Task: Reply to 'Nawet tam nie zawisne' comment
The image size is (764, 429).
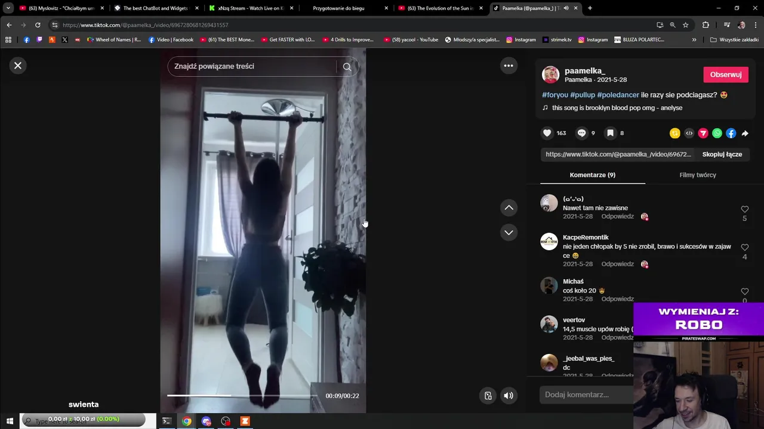Action: pyautogui.click(x=617, y=216)
